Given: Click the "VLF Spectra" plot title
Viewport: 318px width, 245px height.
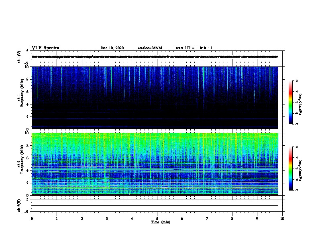Looking at the screenshot, I should (x=45, y=48).
